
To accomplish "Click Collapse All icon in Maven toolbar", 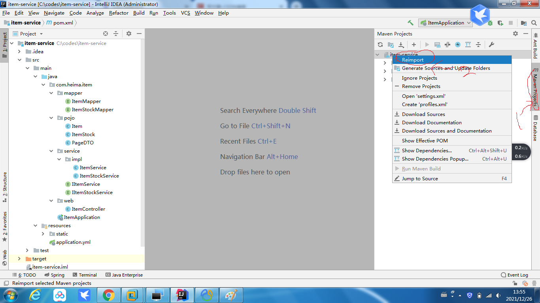I will (x=478, y=45).
